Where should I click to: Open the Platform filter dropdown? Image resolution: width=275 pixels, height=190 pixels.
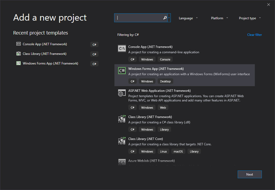pos(219,18)
